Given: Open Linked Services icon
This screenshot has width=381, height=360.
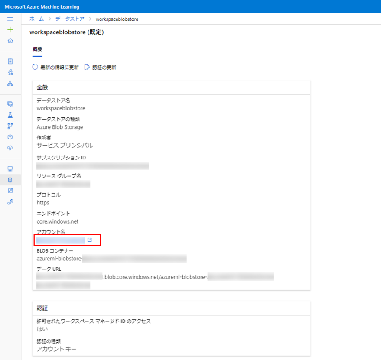Looking at the screenshot, I should pos(10,202).
